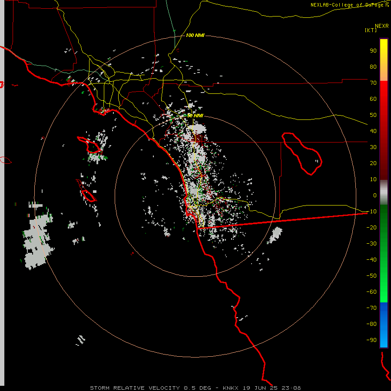Click the '-50' value on the velocity scale
Image resolution: width=391 pixels, height=391 pixels.
pos(371,276)
